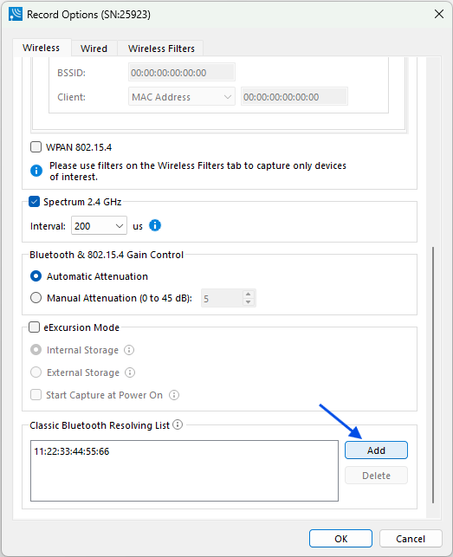Image resolution: width=453 pixels, height=557 pixels.
Task: Click the Add button for resolving list
Action: [376, 450]
